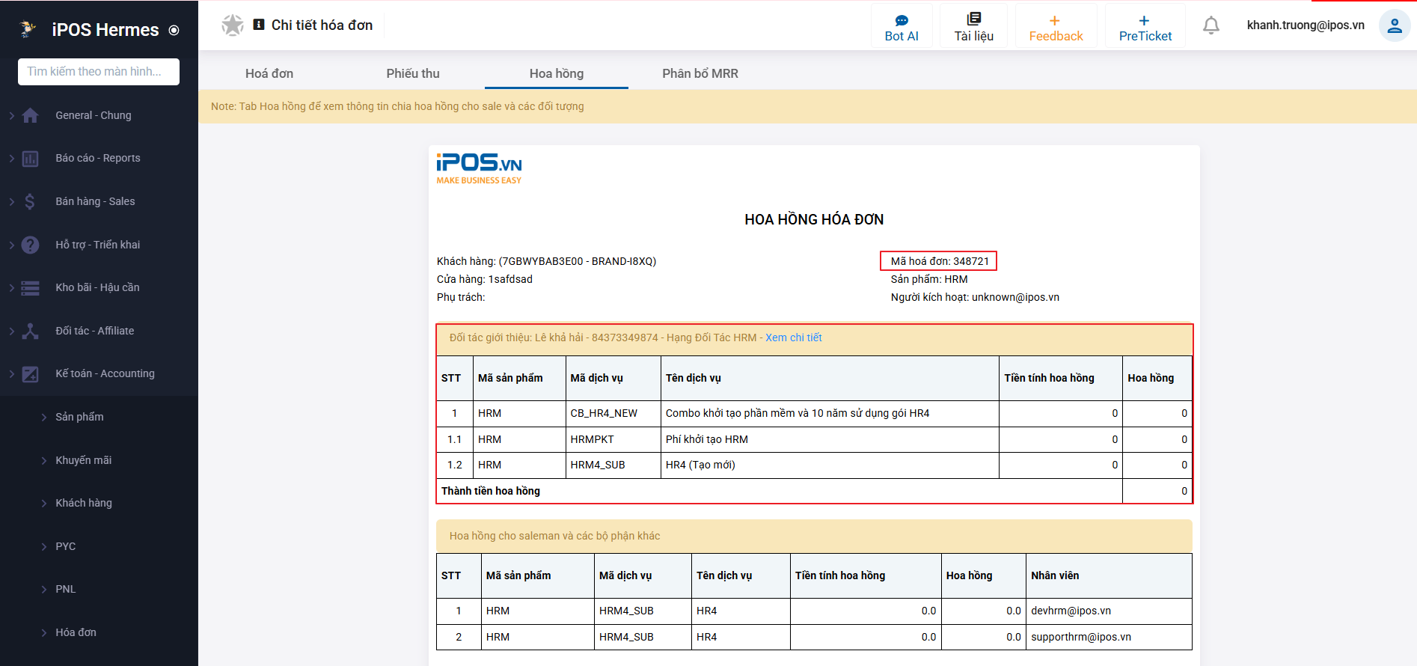Click the Mã hoá đơn: 348721 text
Viewport: 1417px width, 666px height.
[940, 261]
